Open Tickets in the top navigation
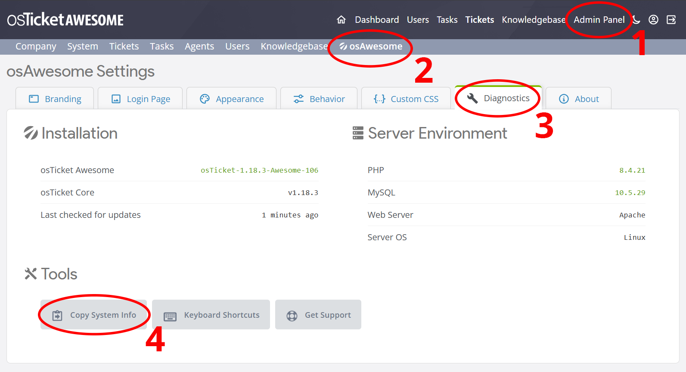 coord(479,20)
